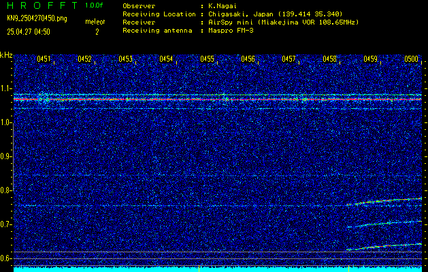Screen dimensions: 428x272
Task: Click the Observer name K.Nagai
Action: tap(223, 6)
